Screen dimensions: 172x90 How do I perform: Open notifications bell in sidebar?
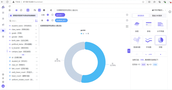click(x=3, y=78)
